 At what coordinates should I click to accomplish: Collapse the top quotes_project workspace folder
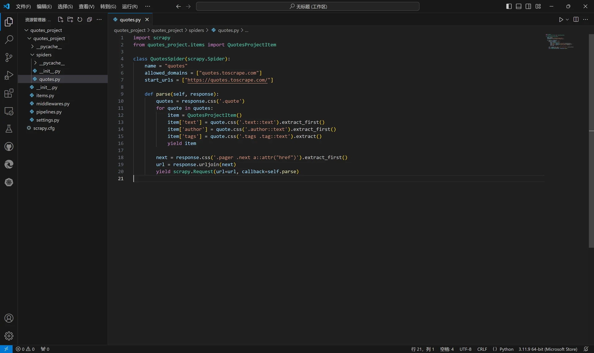coord(62,30)
